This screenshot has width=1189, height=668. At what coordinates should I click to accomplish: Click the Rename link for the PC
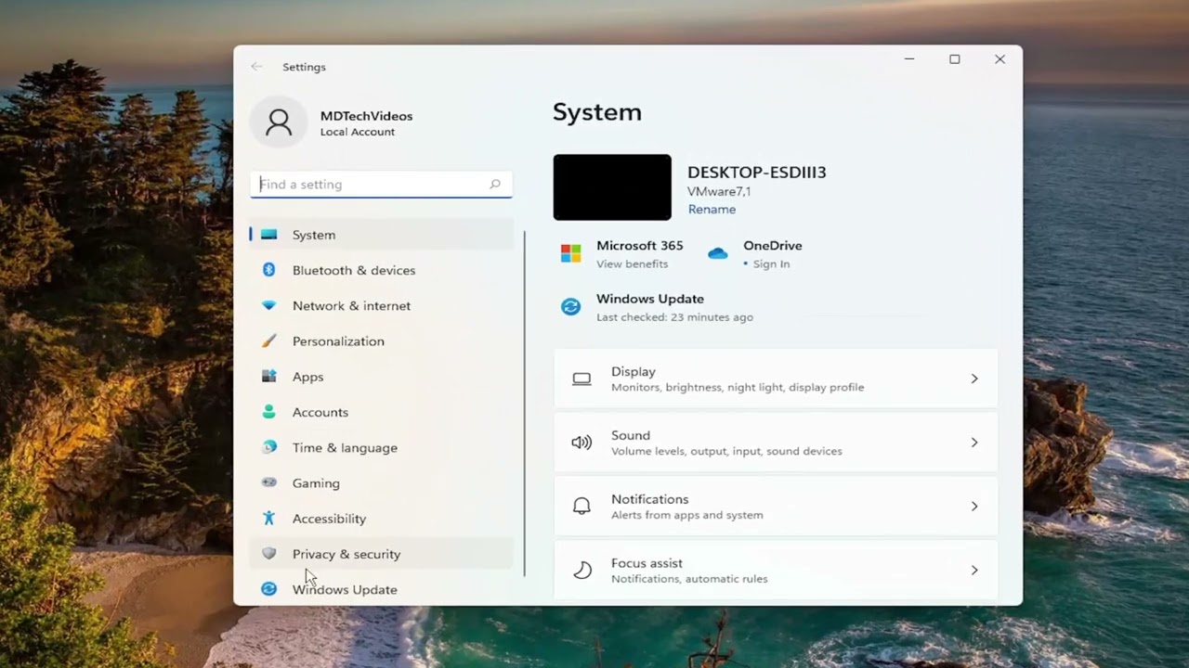pos(712,210)
